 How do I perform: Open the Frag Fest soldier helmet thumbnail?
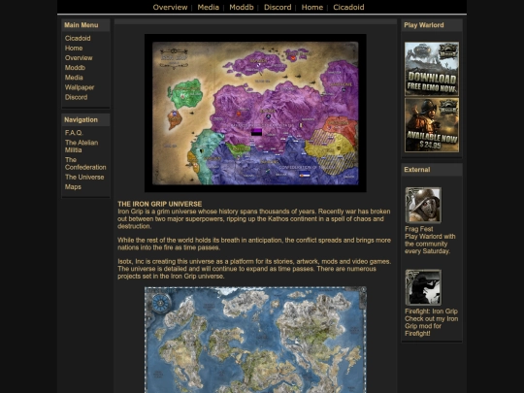tap(423, 205)
